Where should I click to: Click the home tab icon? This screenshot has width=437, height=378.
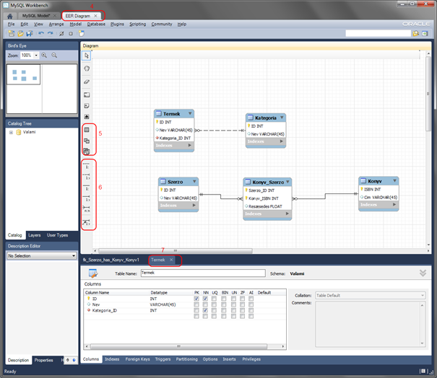pos(10,15)
